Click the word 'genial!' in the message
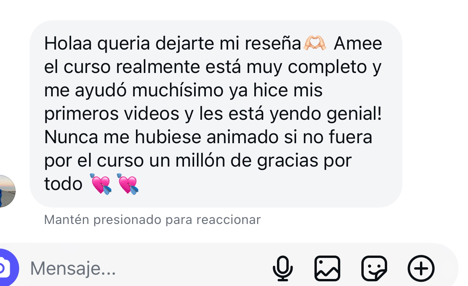Screen dimensions: 468x286 coord(354,114)
